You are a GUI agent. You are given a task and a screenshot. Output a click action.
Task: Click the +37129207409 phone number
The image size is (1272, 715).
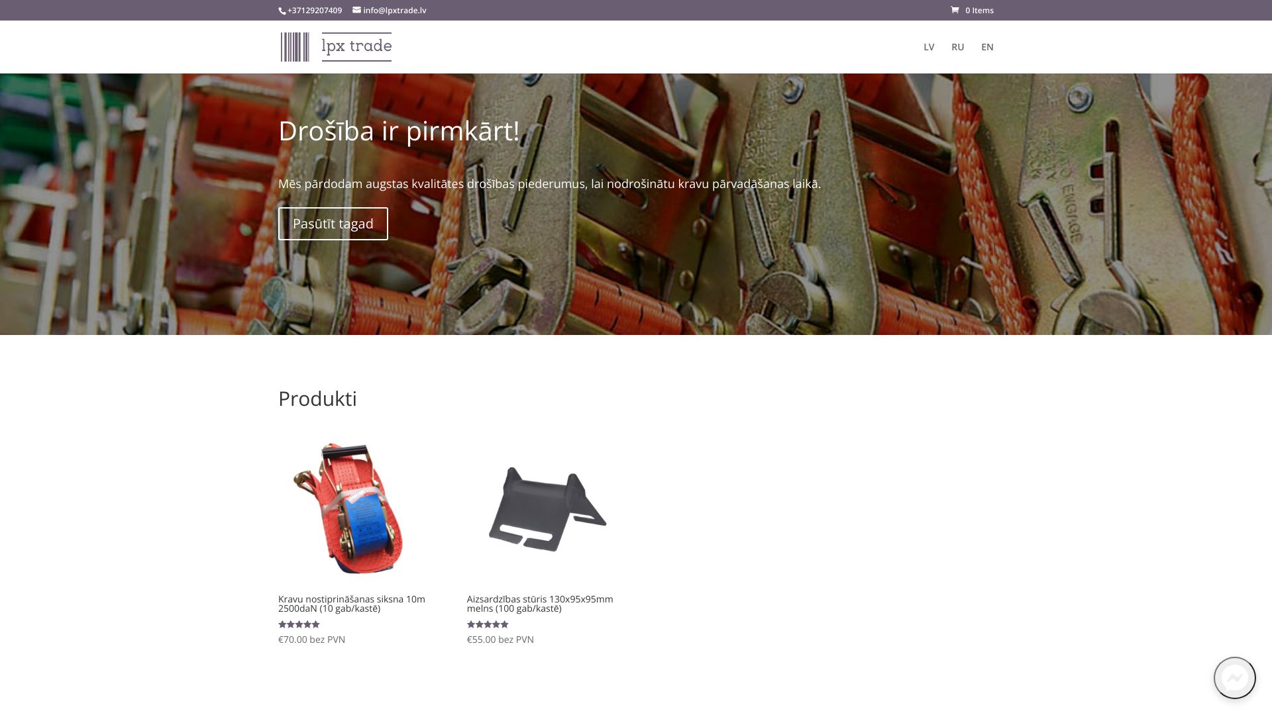click(x=315, y=11)
